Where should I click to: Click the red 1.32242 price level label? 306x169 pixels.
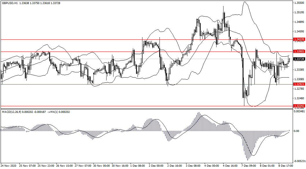[299, 106]
